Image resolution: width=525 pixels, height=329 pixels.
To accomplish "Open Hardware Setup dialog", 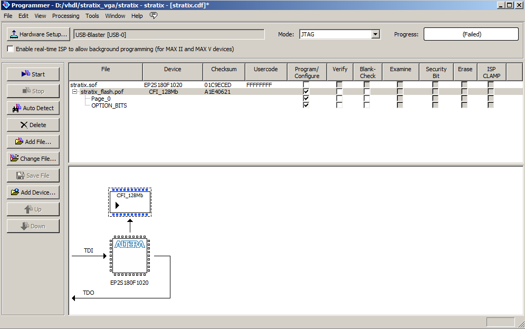I will 38,34.
